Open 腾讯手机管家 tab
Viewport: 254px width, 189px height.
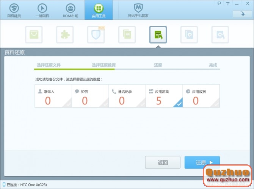point(138,10)
